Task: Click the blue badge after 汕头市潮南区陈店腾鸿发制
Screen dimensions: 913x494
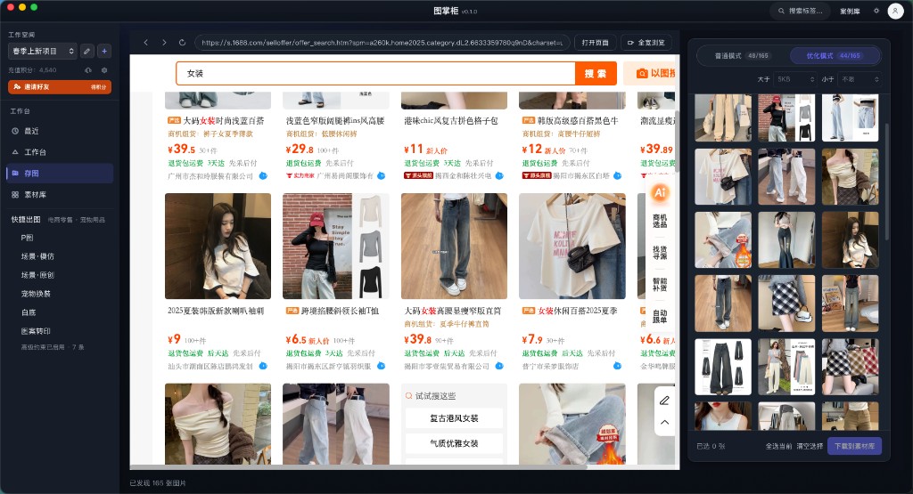Action: click(x=263, y=366)
